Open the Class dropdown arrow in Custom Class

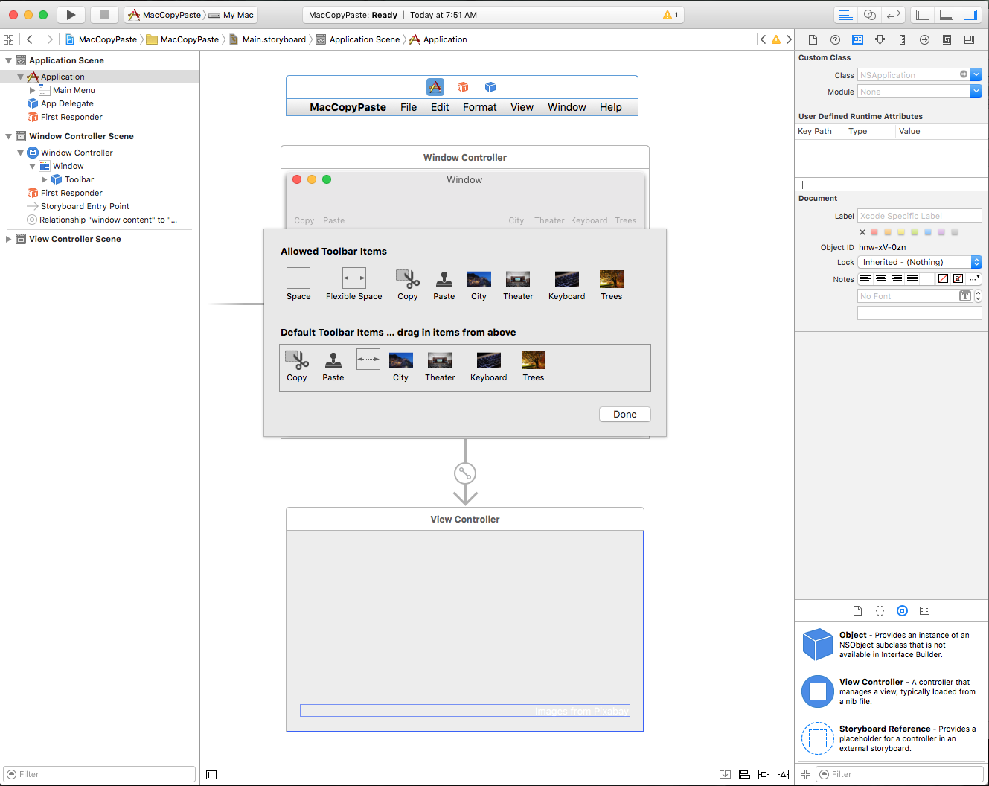[976, 74]
